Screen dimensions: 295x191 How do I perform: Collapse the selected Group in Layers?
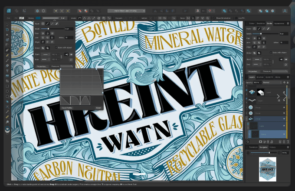click(x=247, y=119)
